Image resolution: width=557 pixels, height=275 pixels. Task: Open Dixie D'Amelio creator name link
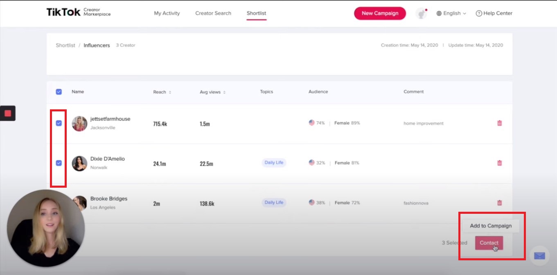click(108, 159)
